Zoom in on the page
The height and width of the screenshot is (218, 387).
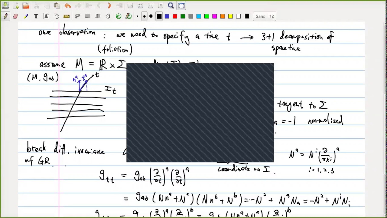151,5
